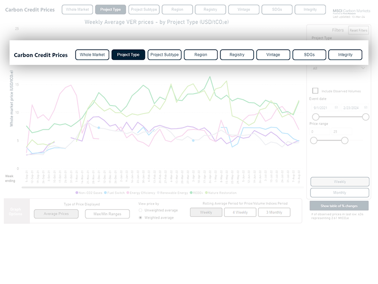Open start date calendar picker icon

pyautogui.click(x=336, y=107)
